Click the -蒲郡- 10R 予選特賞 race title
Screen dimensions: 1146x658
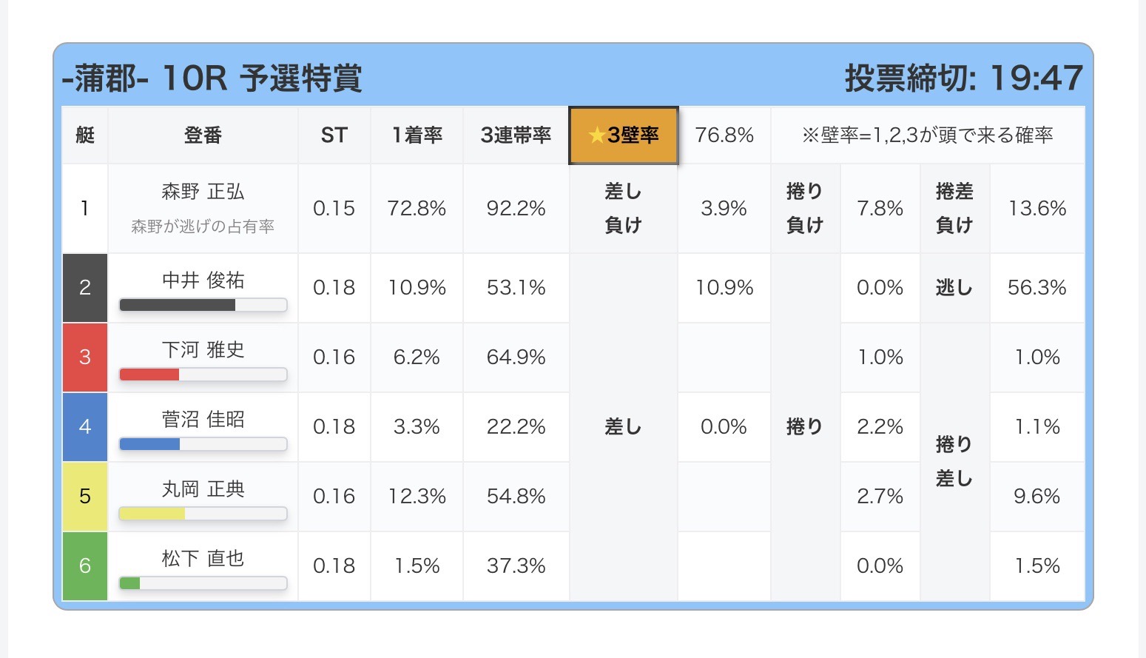pyautogui.click(x=212, y=78)
